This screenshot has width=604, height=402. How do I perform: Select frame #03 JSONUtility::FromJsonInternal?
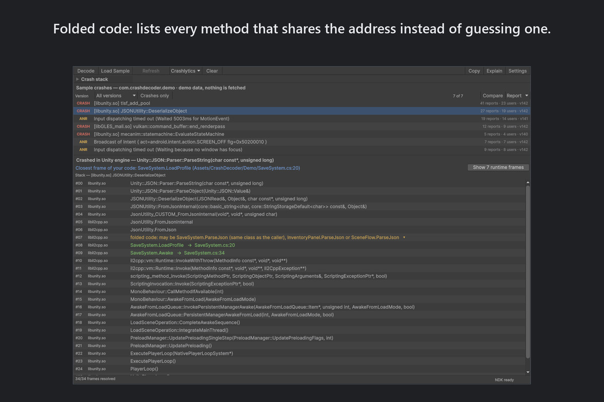click(299, 207)
